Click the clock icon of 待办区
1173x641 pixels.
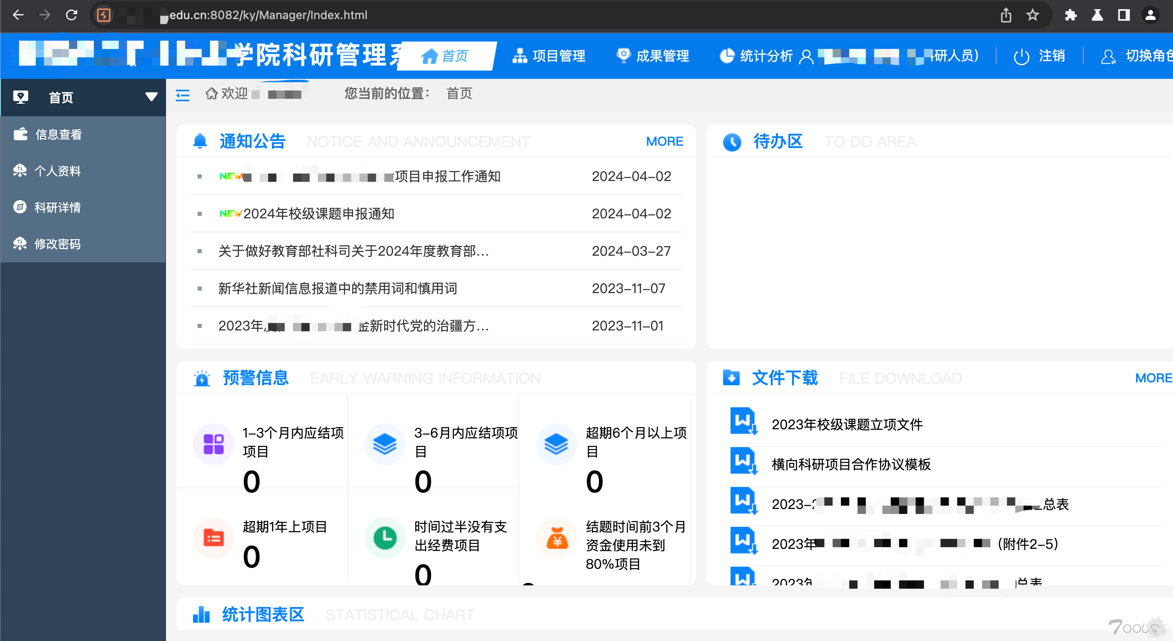click(732, 142)
